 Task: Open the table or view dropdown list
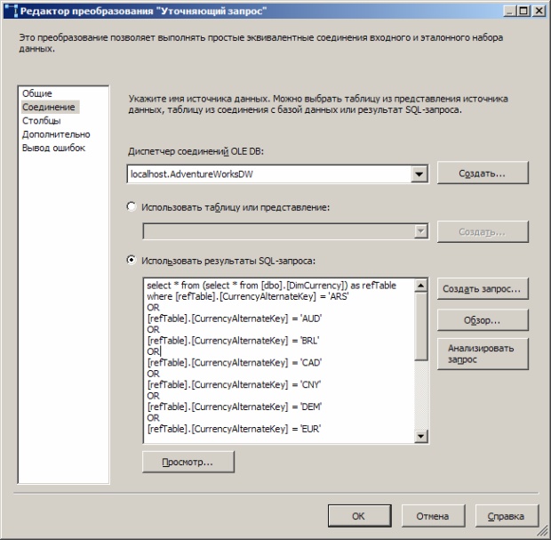tap(420, 231)
